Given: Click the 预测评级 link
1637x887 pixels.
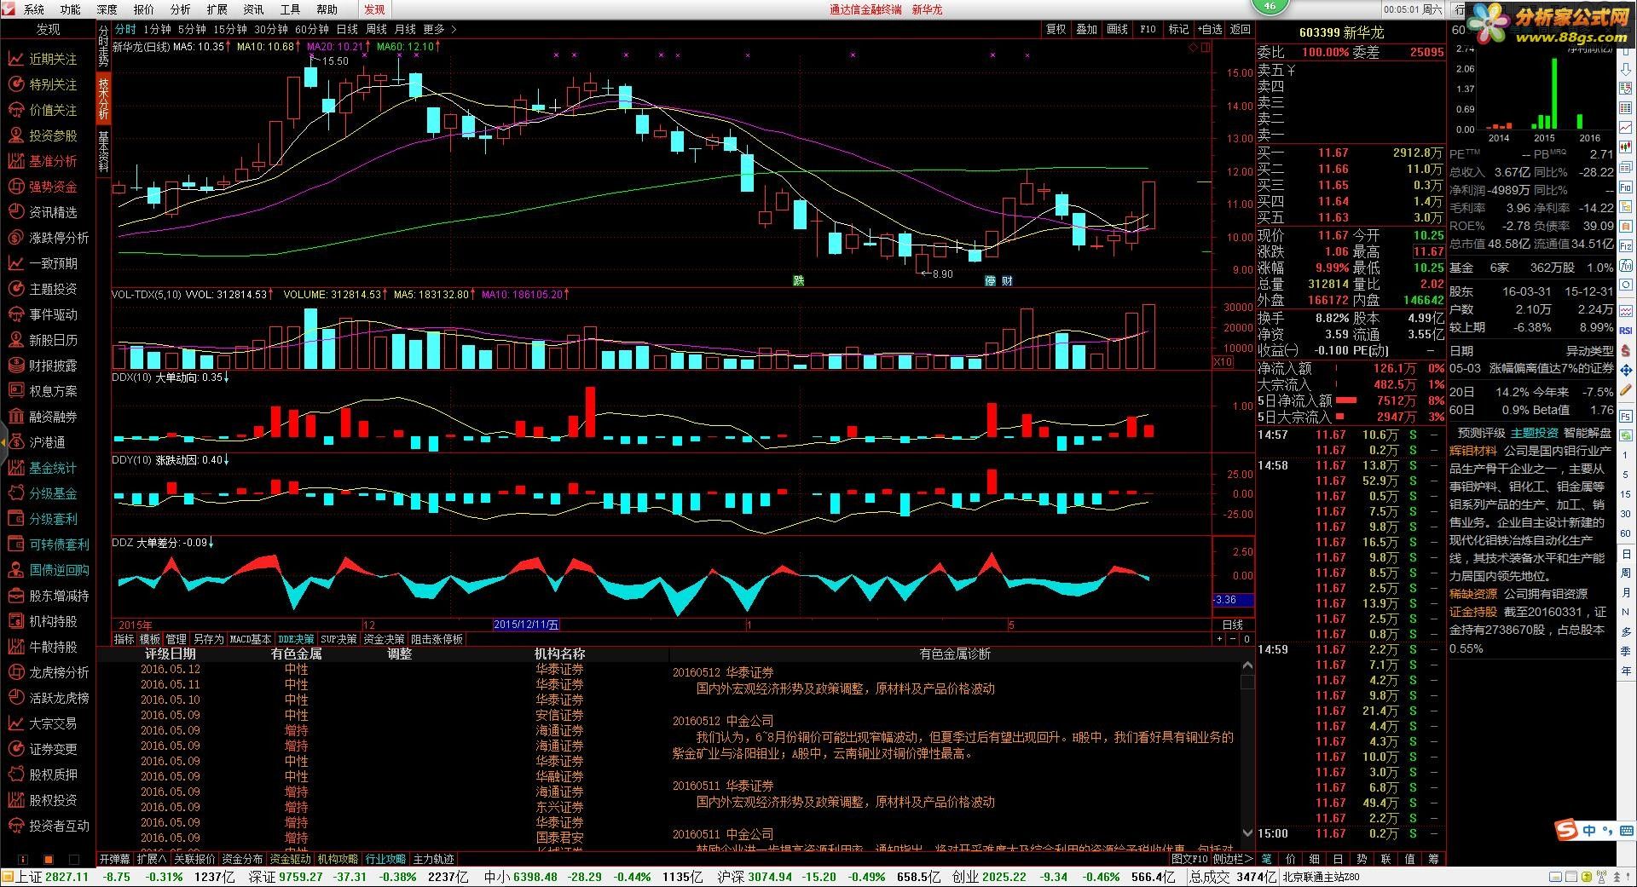Looking at the screenshot, I should pos(1482,433).
